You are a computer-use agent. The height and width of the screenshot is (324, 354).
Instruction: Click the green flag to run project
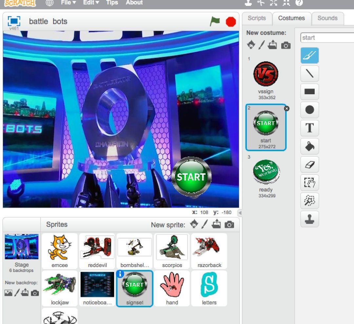[x=215, y=21]
